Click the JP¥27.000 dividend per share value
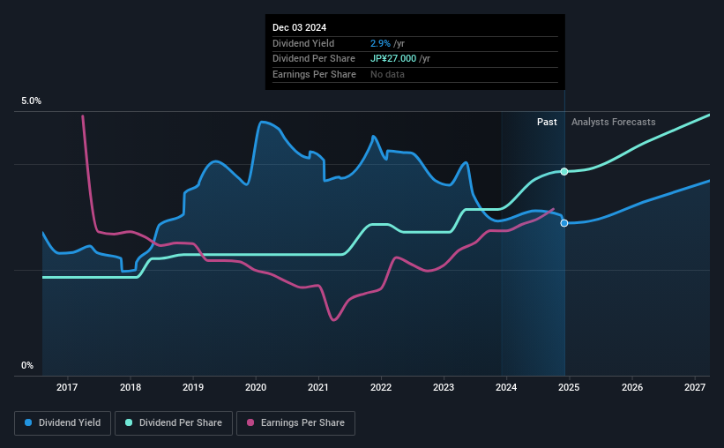 click(393, 59)
